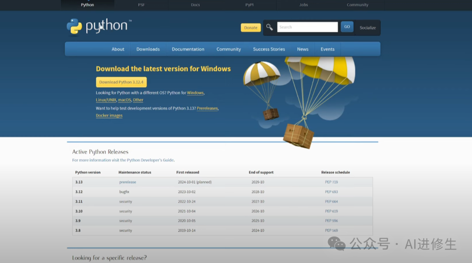472x263 pixels.
Task: Open the Downloads navigation menu
Action: (148, 49)
